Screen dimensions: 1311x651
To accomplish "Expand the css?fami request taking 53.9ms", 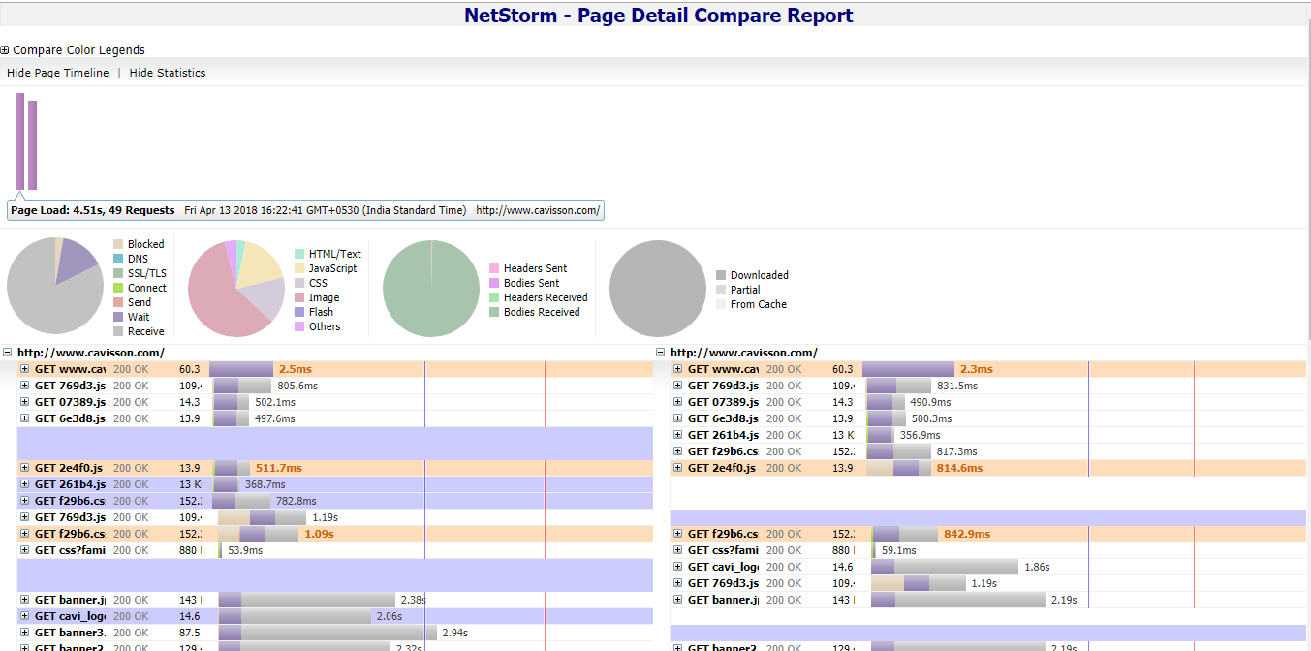I will pos(25,550).
